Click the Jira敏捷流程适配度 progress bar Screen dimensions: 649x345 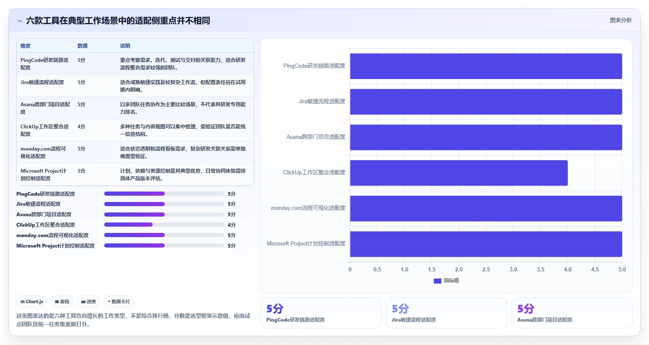pyautogui.click(x=164, y=204)
